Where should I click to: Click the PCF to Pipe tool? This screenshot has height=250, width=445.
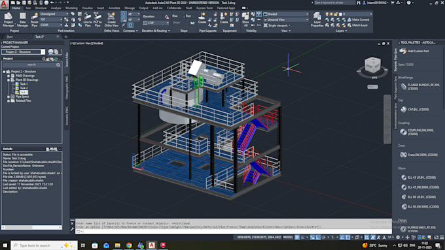click(98, 20)
